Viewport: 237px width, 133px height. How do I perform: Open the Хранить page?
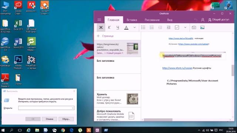click(x=117, y=99)
